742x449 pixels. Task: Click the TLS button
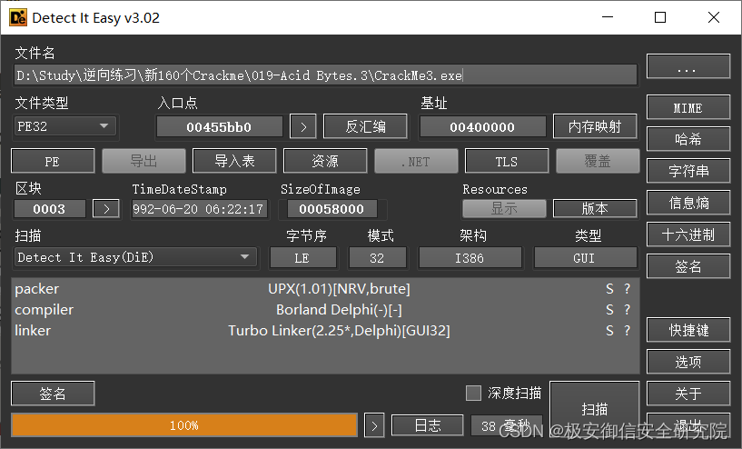coord(507,161)
